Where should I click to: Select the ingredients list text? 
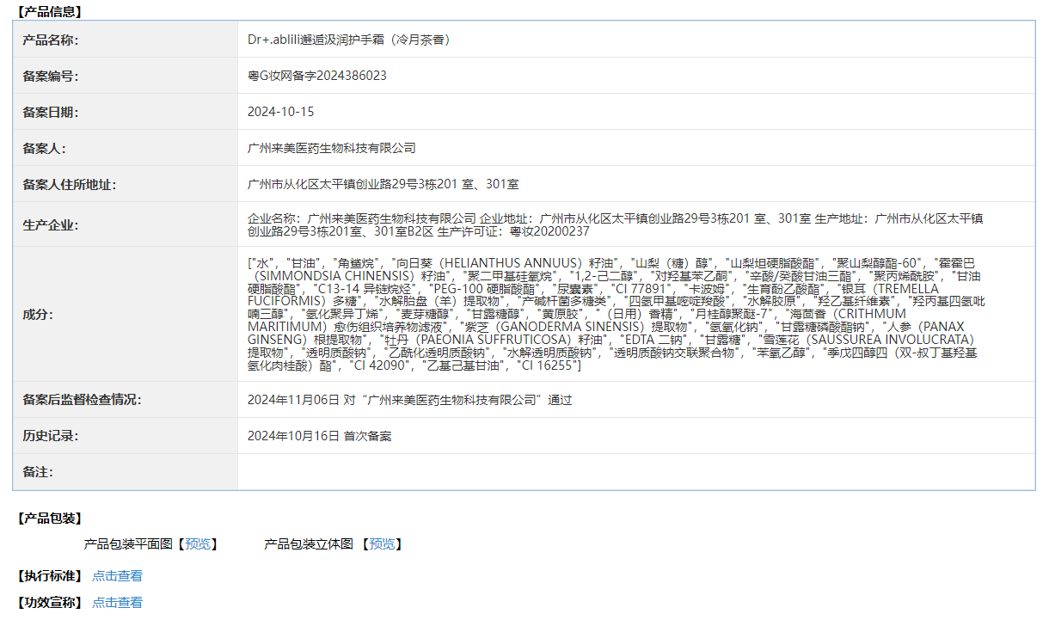[x=617, y=314]
